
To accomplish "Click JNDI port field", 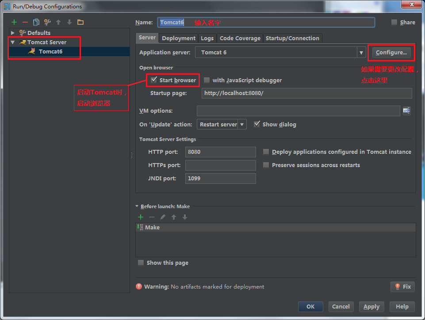I will (x=220, y=178).
